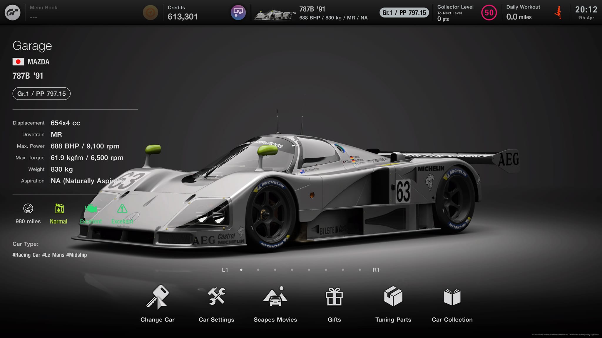Select the 787B car thumbnail in header
The image size is (602, 338).
click(275, 15)
